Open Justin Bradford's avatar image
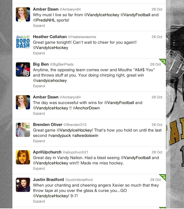The width and height of the screenshot is (184, 209). click(23, 185)
